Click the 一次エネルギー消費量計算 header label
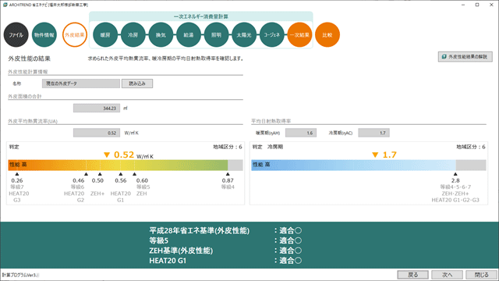This screenshot has width=499, height=281. (201, 16)
